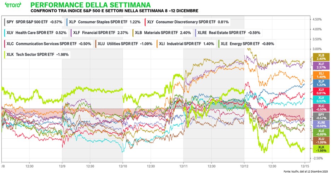
Task: Click the green color bar beside XLK in the legend
Action: tap(4, 54)
